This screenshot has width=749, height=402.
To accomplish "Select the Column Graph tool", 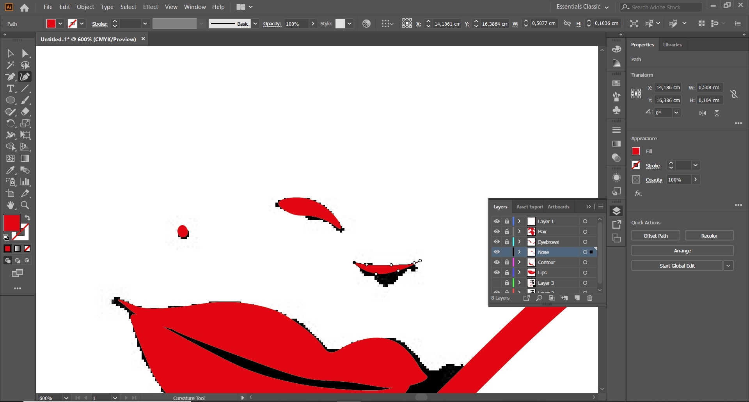I will point(25,182).
